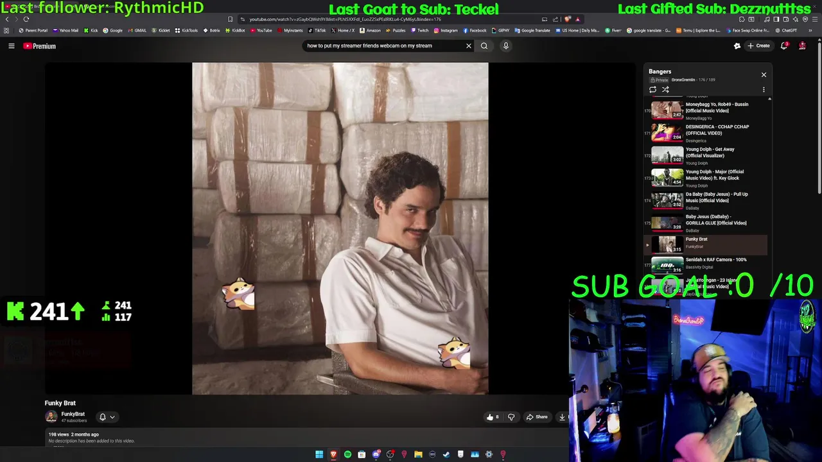The height and width of the screenshot is (462, 822).
Task: Run search with the magnifier button
Action: pyautogui.click(x=484, y=46)
